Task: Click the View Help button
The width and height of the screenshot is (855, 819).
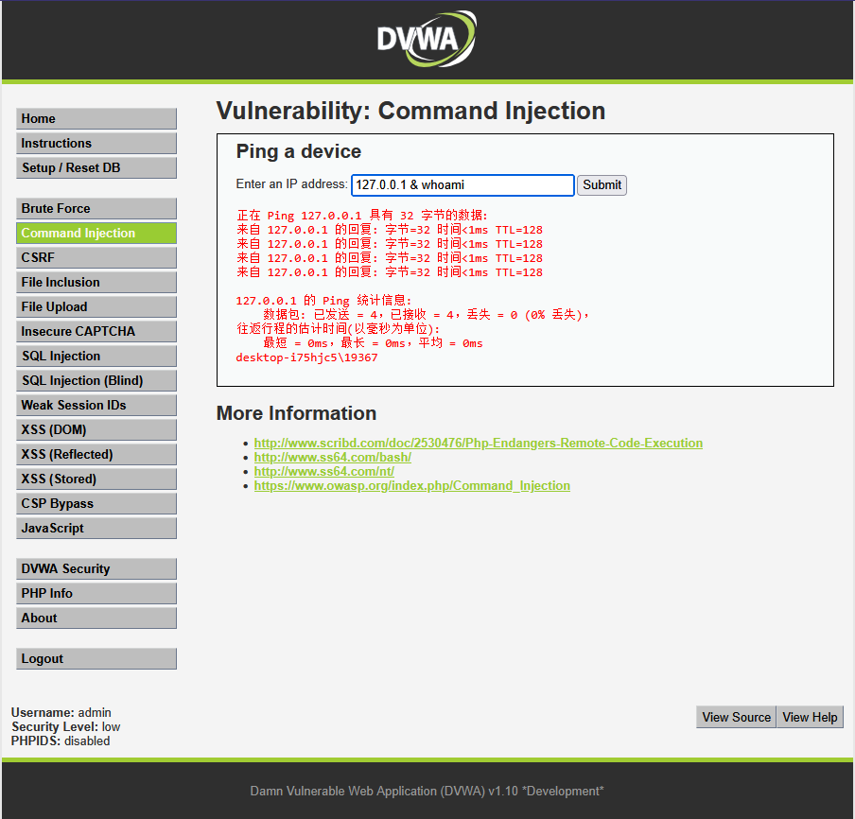Action: click(x=810, y=717)
